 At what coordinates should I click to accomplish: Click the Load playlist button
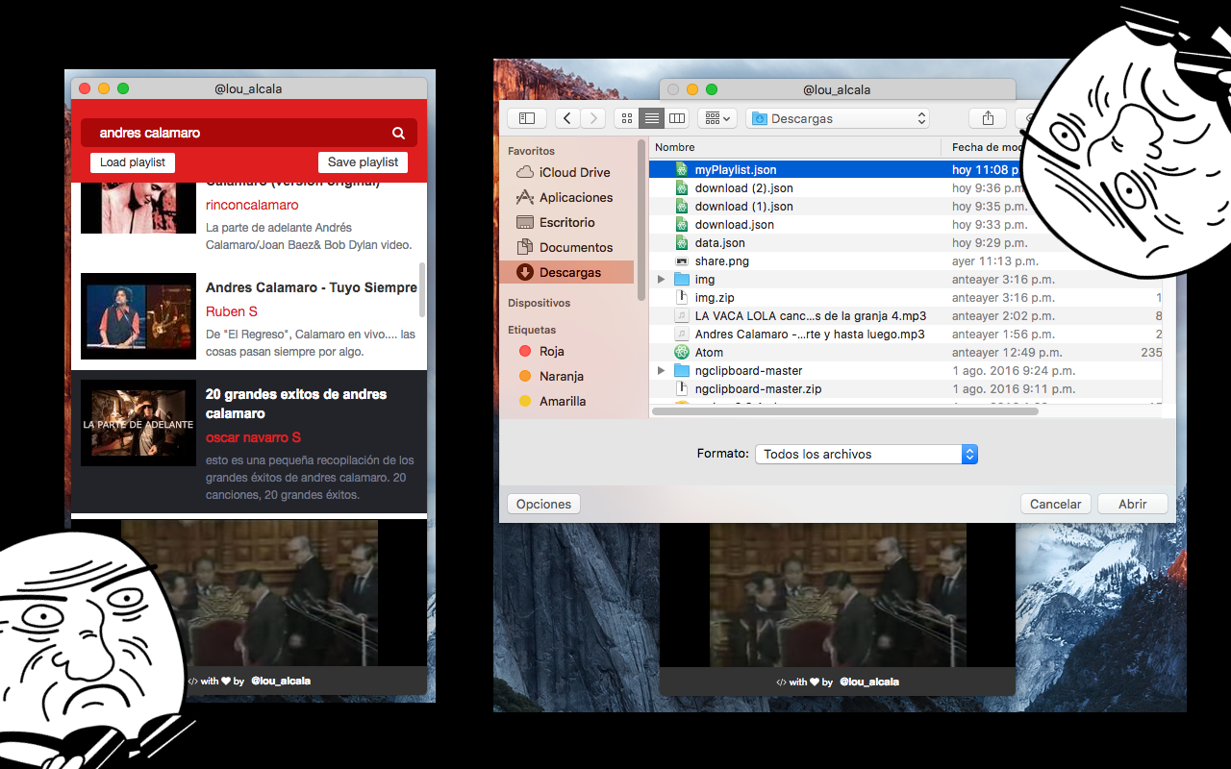(x=133, y=162)
